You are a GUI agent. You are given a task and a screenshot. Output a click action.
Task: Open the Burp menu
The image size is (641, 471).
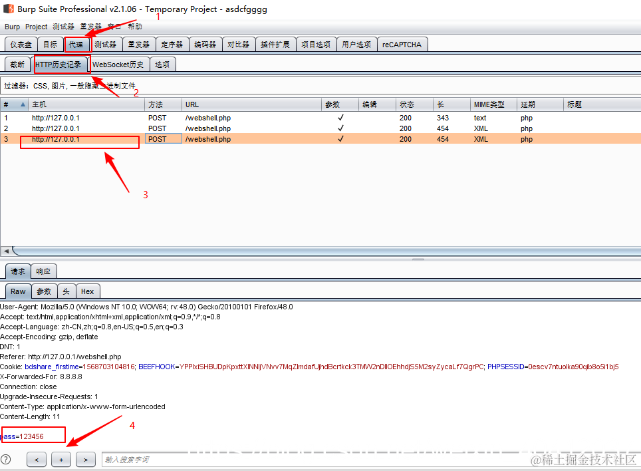(12, 27)
